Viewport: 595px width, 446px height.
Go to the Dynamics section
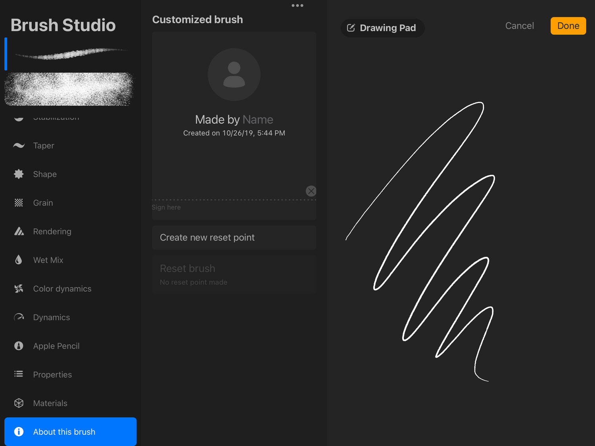click(70, 317)
